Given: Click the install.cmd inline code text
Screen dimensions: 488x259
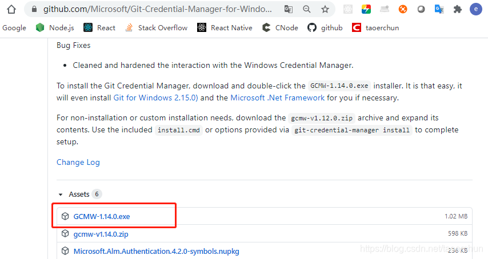Looking at the screenshot, I should coord(179,130).
